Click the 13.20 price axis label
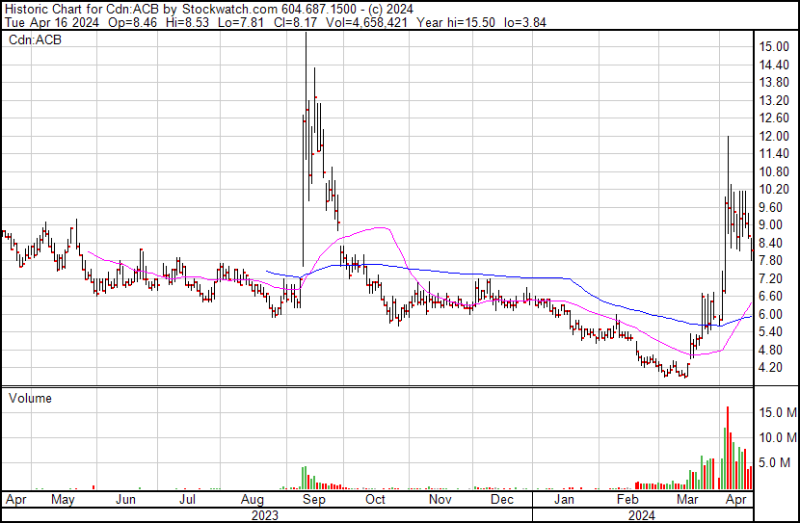 pyautogui.click(x=774, y=100)
